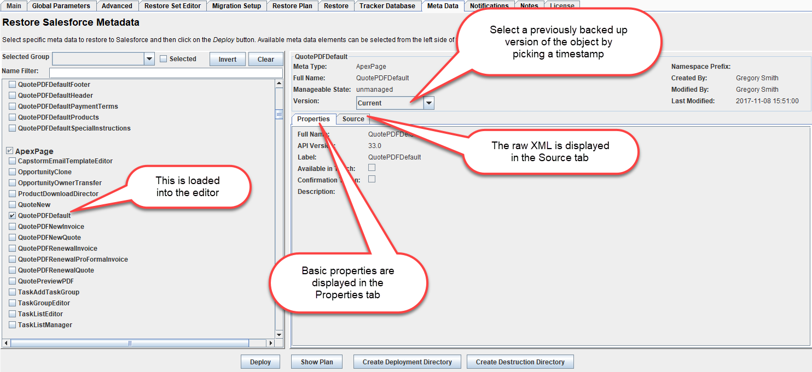The image size is (812, 372).
Task: Check QuotePDFDefaultPaymentTerms checkbox
Action: tap(13, 107)
